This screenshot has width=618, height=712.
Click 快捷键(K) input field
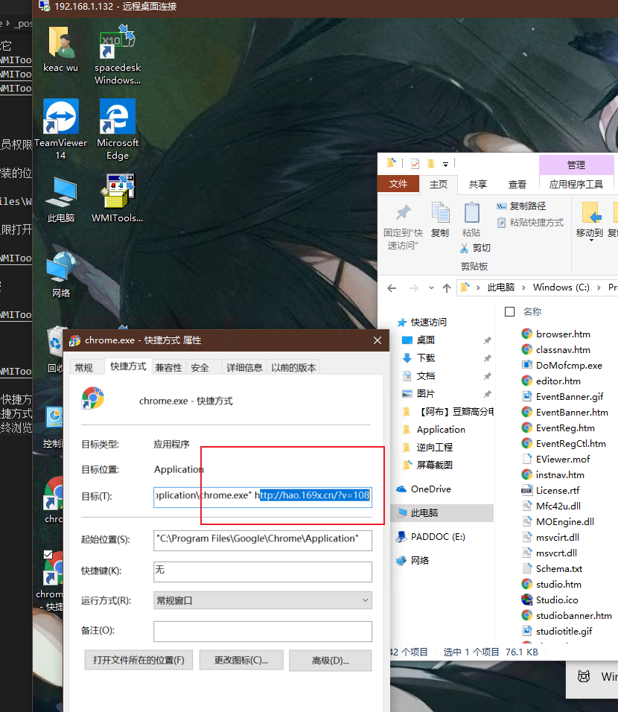pyautogui.click(x=262, y=571)
